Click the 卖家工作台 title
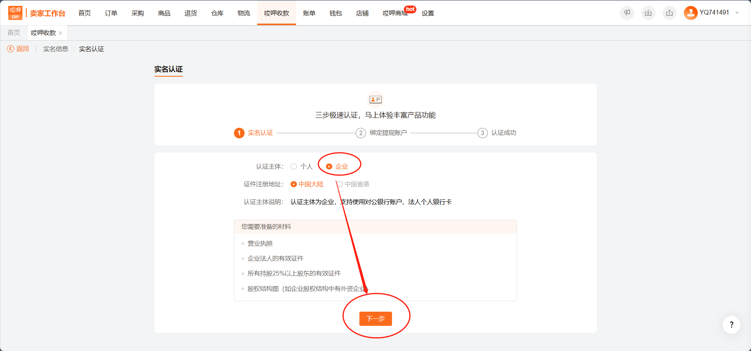Screen dimensions: 751x351 point(48,13)
